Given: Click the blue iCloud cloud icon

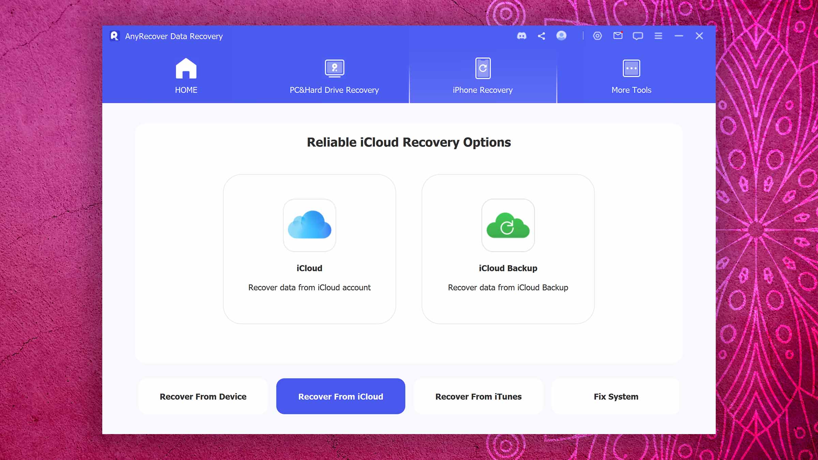Looking at the screenshot, I should coord(309,225).
